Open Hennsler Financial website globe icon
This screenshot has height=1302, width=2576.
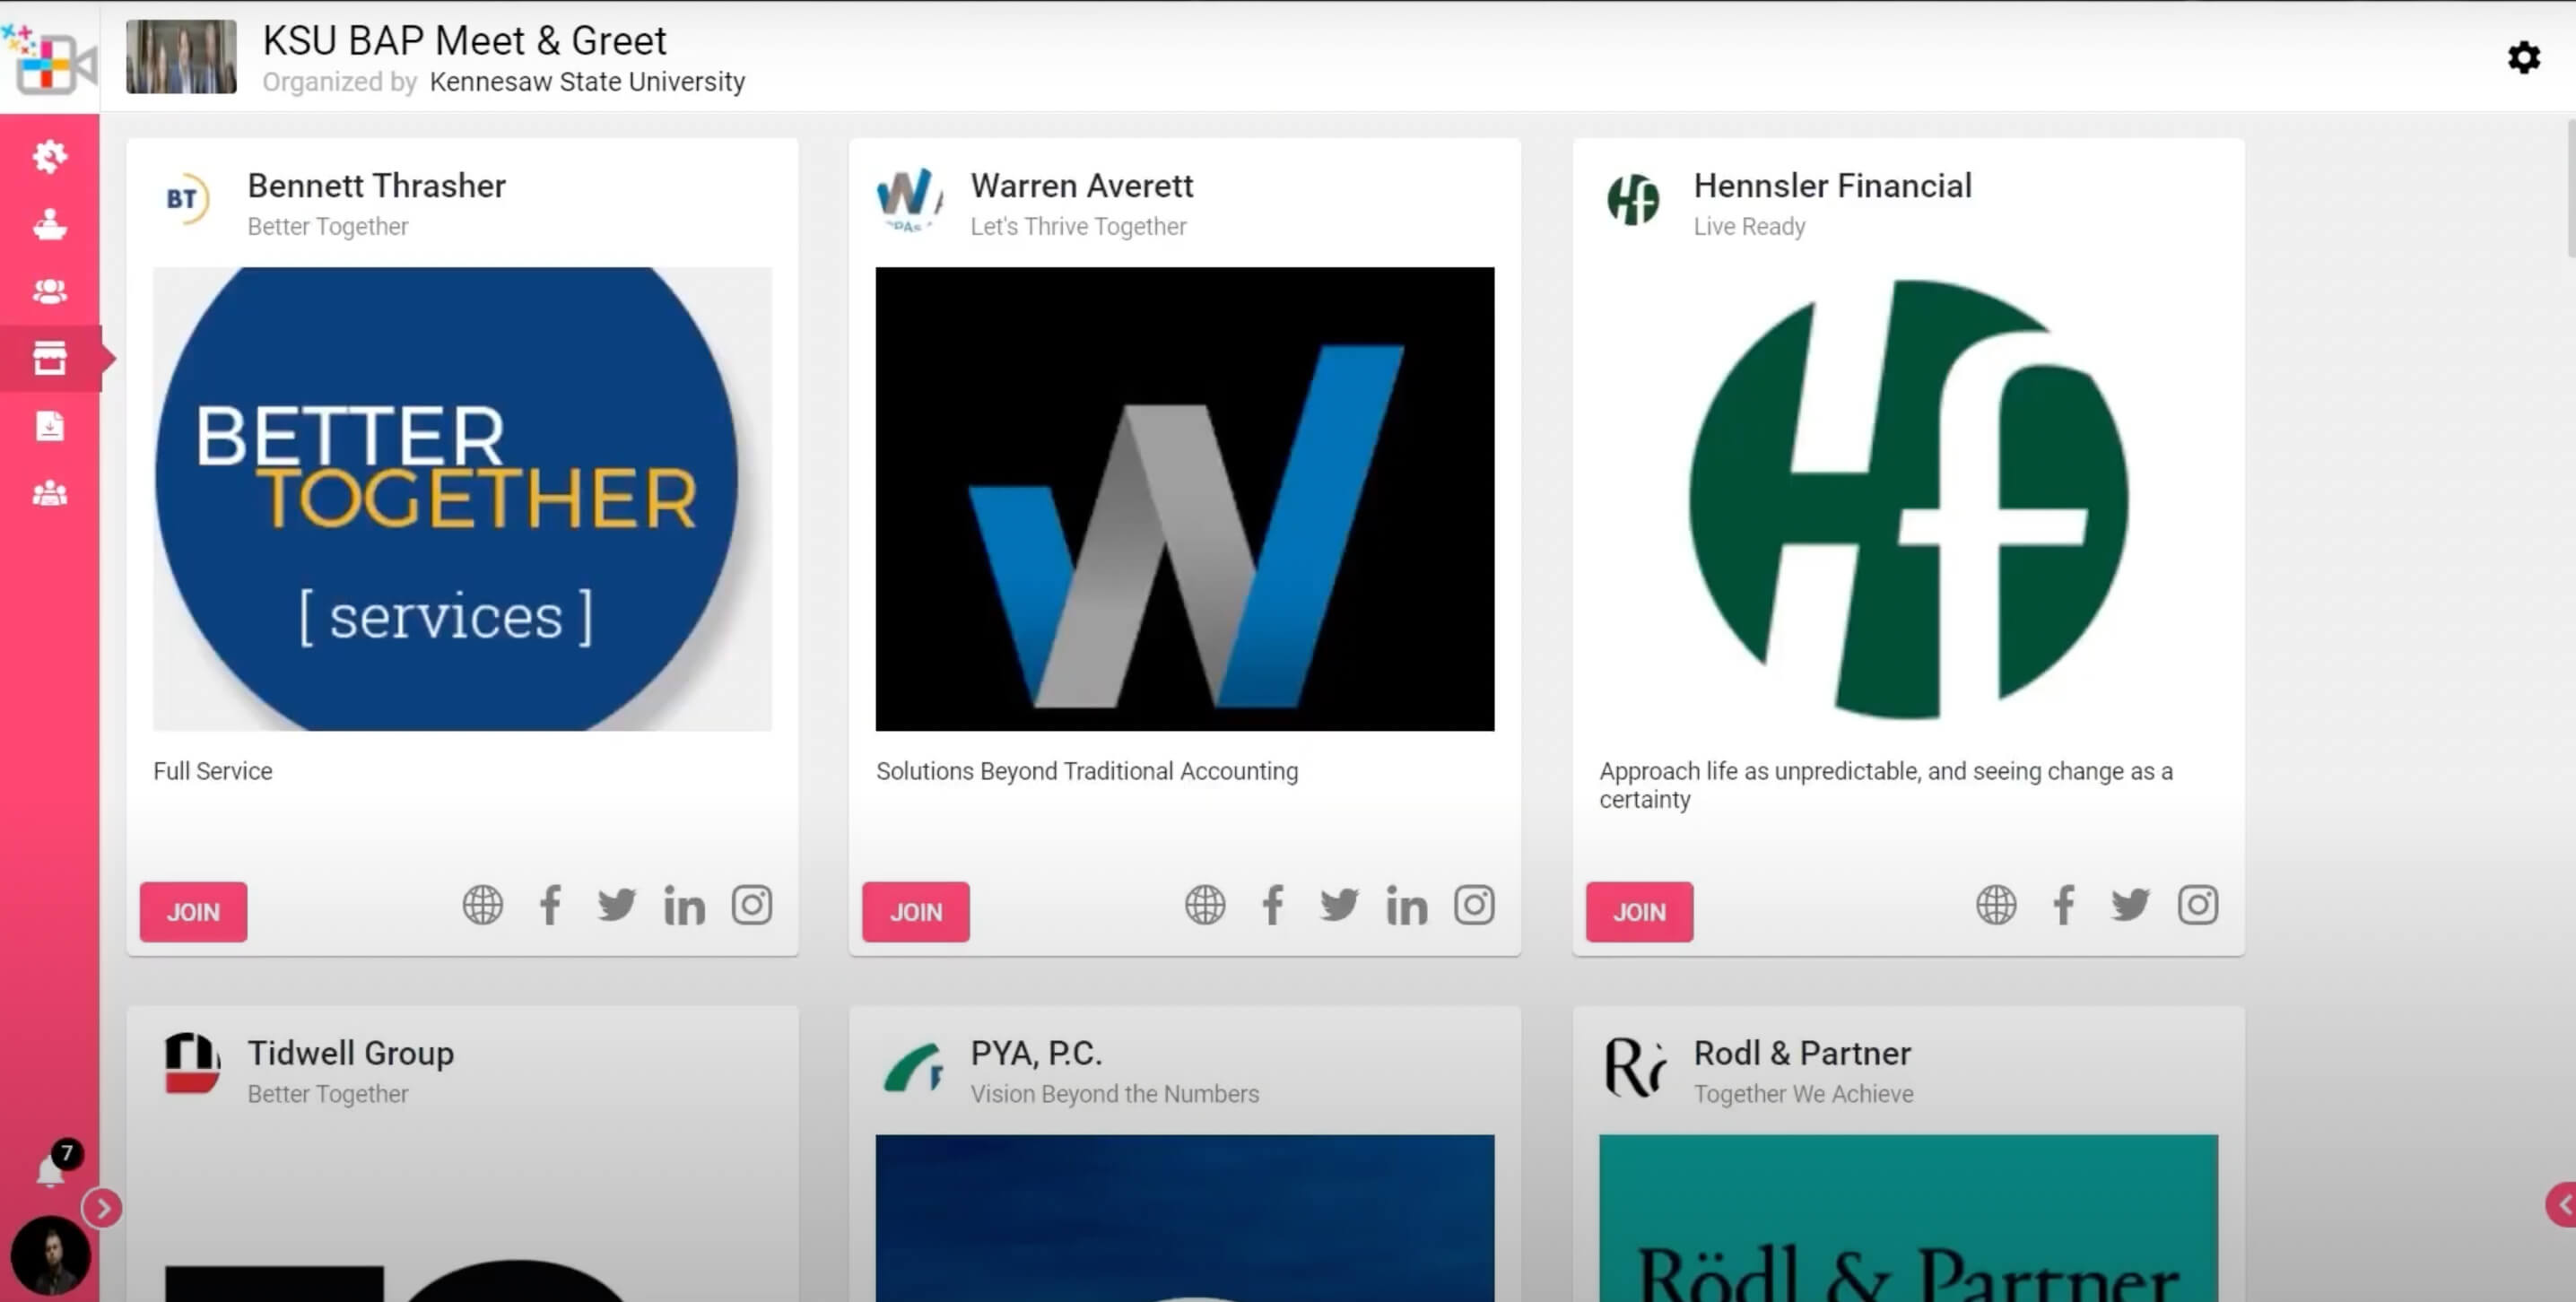coord(1996,905)
